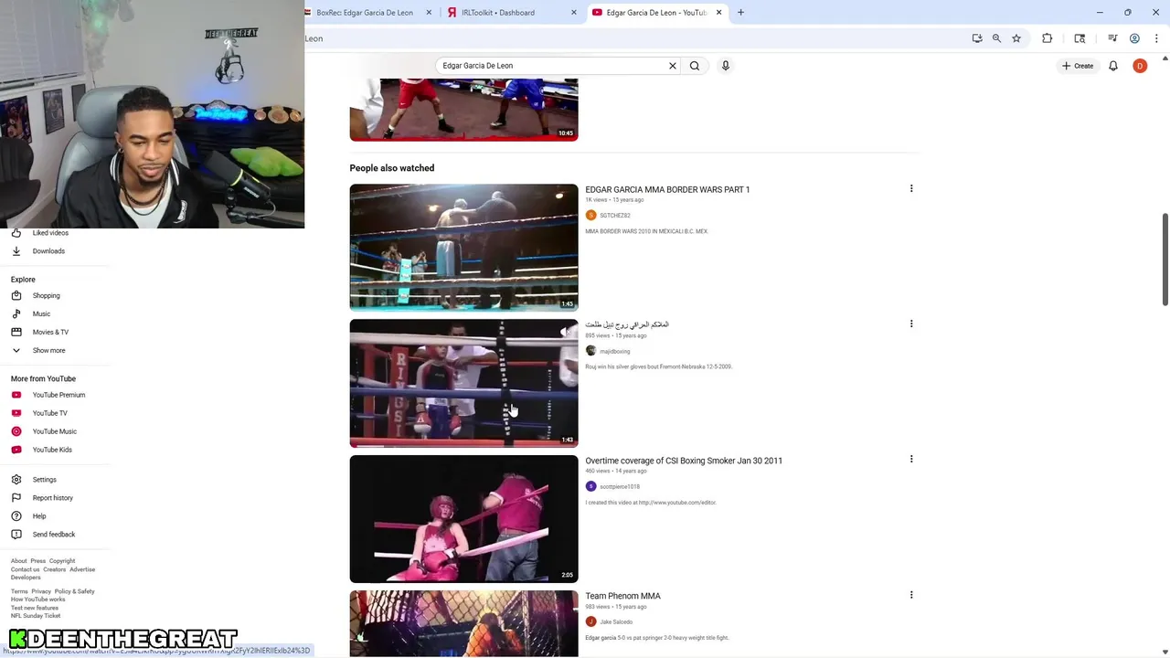
Task: Click the page vertical scrollbar thumb
Action: (1165, 260)
